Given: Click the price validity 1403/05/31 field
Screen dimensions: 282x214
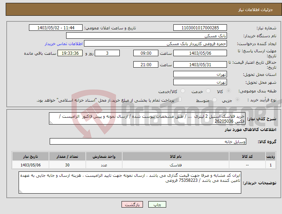Looking at the screenshot, I should pos(200,64).
